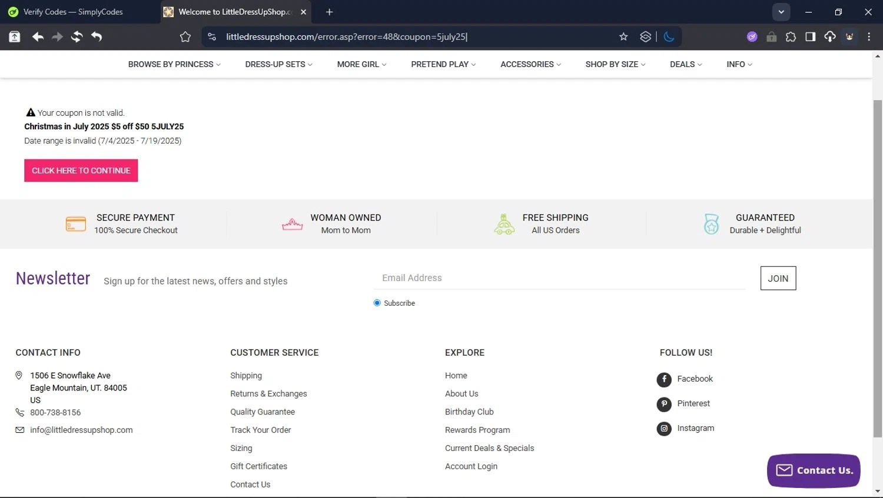This screenshot has width=883, height=498.
Task: Open the Home explore link
Action: pyautogui.click(x=456, y=376)
